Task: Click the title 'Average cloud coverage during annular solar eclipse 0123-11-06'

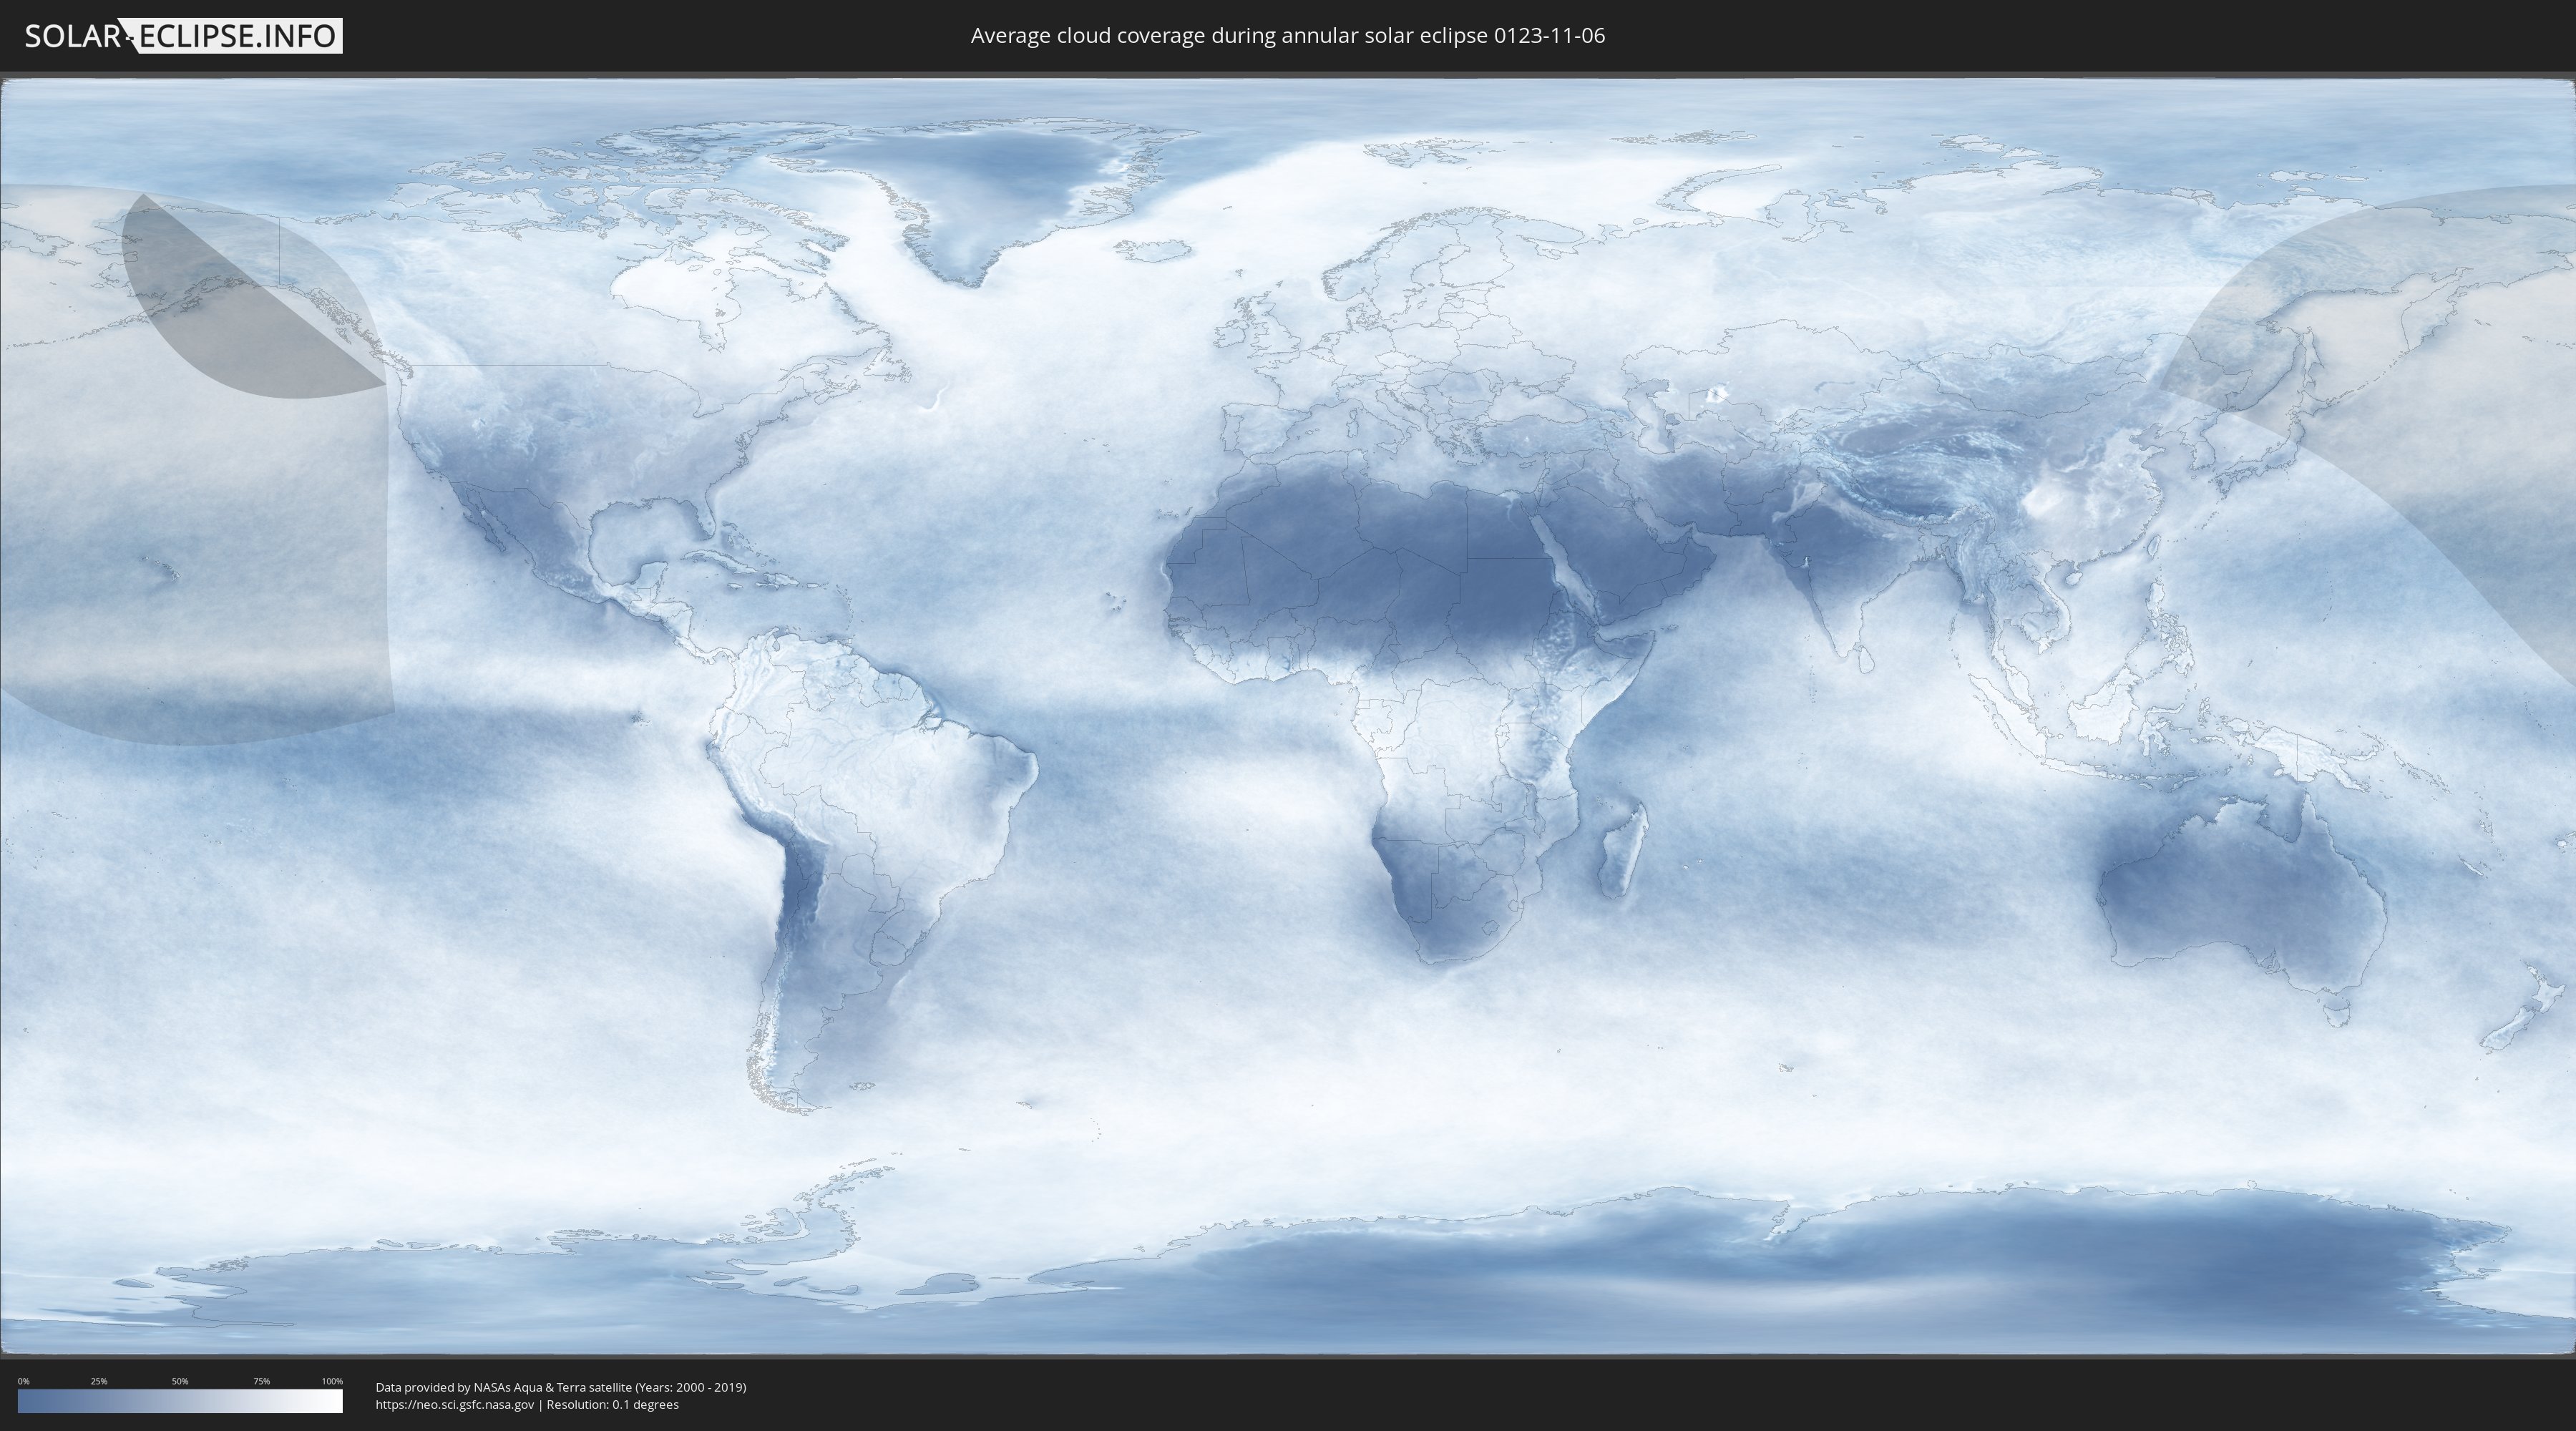Action: [1287, 36]
